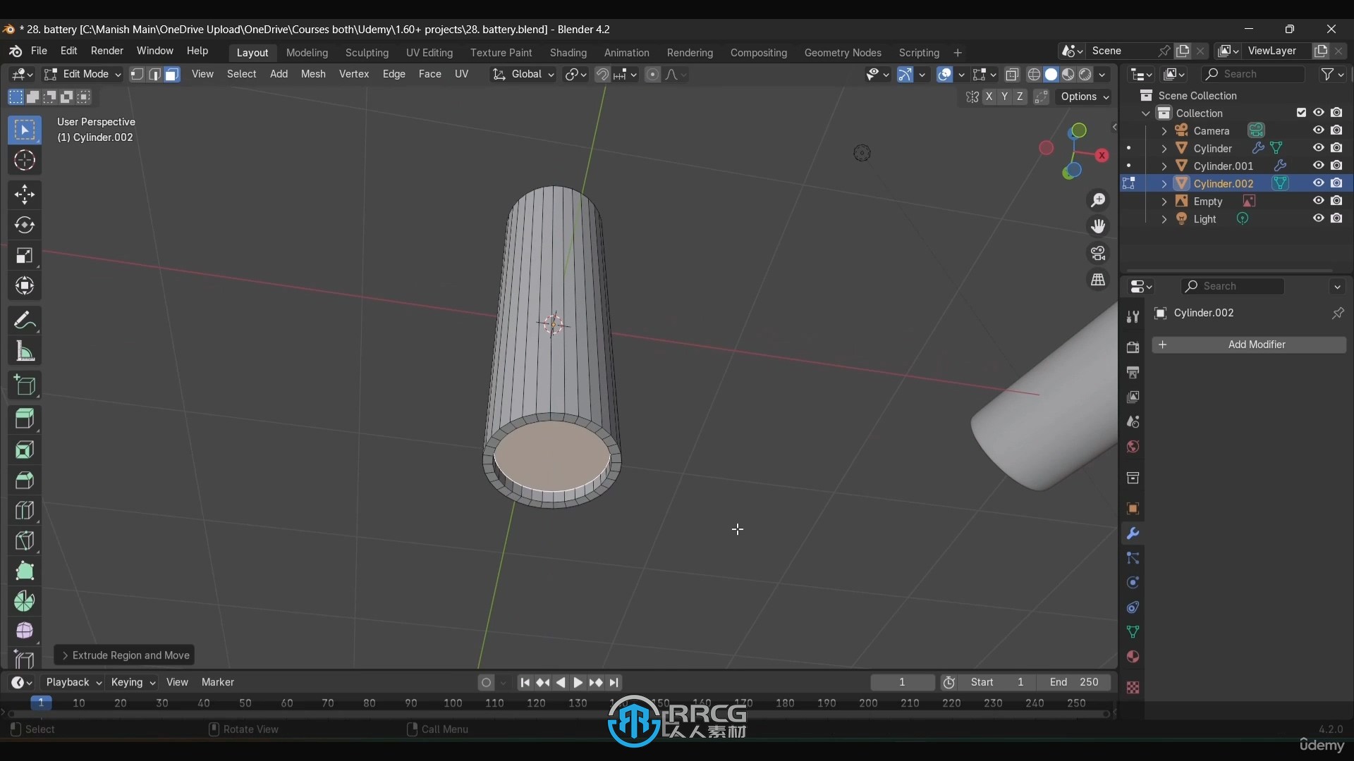Open the Modeling workspace tab
The width and height of the screenshot is (1354, 761).
tap(306, 51)
